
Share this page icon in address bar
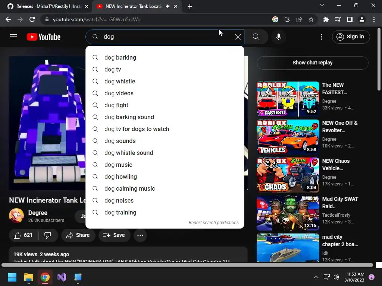tap(299, 19)
